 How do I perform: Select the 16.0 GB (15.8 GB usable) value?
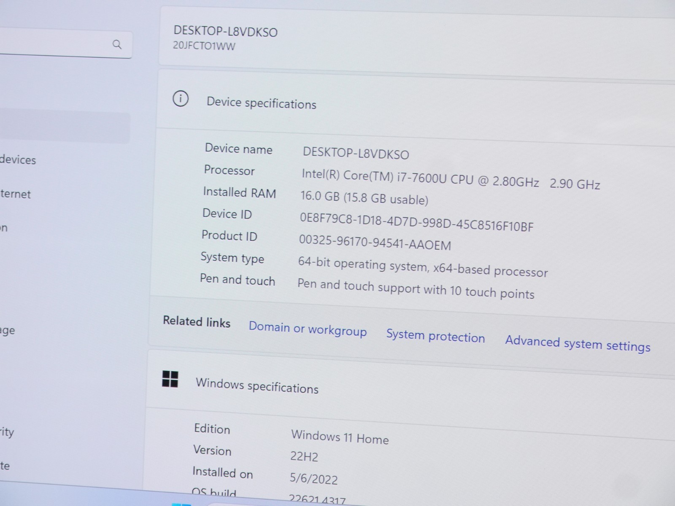[x=364, y=197]
